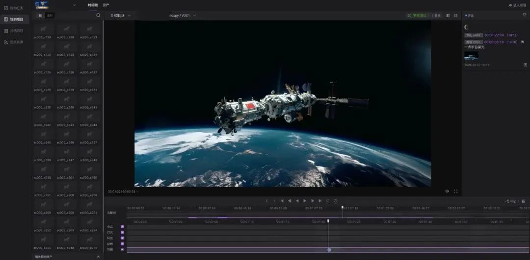Click the keyframe marker on the bottom track
The height and width of the screenshot is (260, 530).
pos(329,250)
